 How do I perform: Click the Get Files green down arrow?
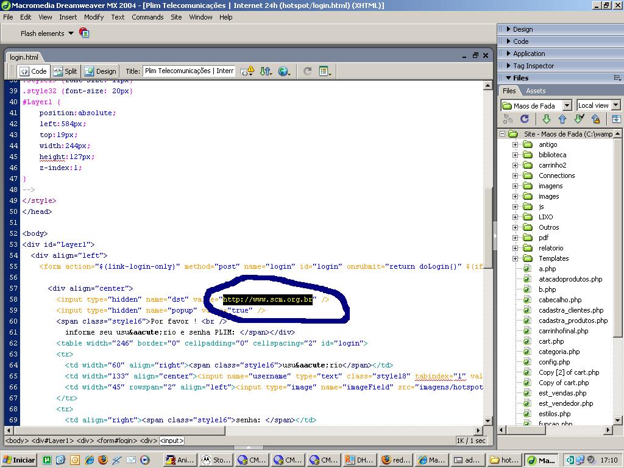pos(546,119)
